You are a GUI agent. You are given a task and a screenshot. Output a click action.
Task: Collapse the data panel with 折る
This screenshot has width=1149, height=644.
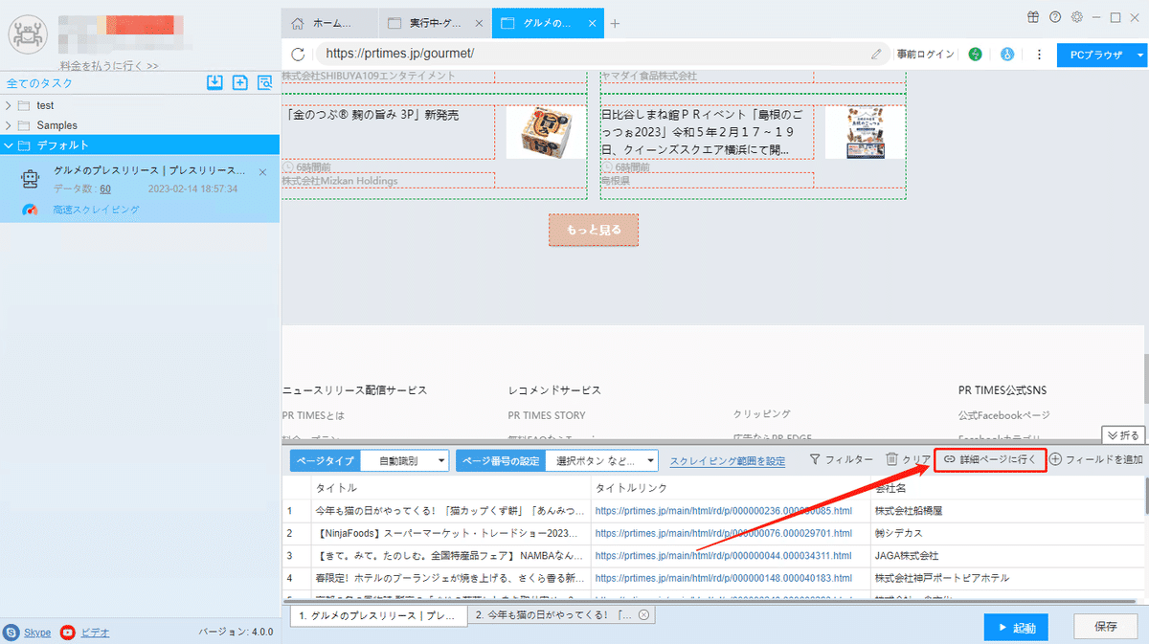click(1122, 435)
